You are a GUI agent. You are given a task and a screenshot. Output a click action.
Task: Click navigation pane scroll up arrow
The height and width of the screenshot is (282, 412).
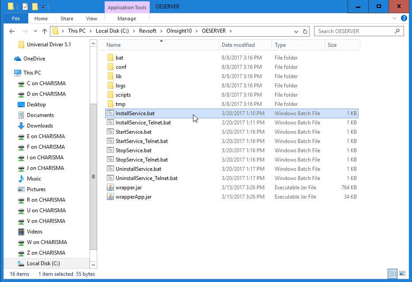(x=93, y=44)
